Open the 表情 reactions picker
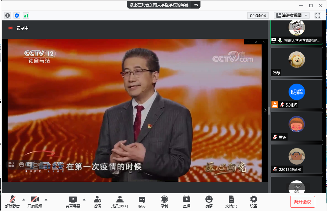The image size is (327, 211). (x=209, y=201)
